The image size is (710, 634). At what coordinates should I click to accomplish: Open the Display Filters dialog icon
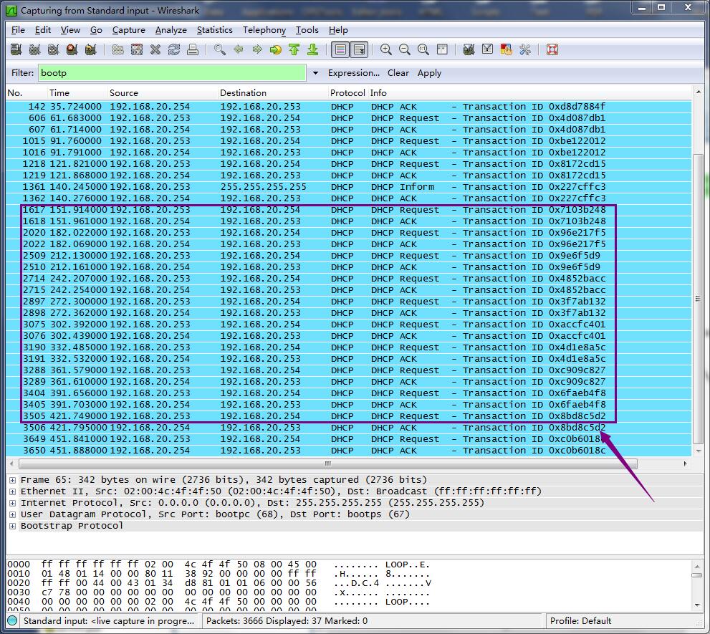pos(487,49)
